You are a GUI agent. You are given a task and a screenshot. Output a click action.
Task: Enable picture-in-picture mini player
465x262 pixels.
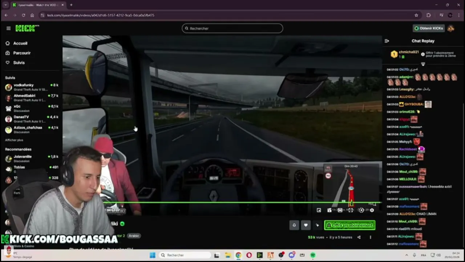319,210
